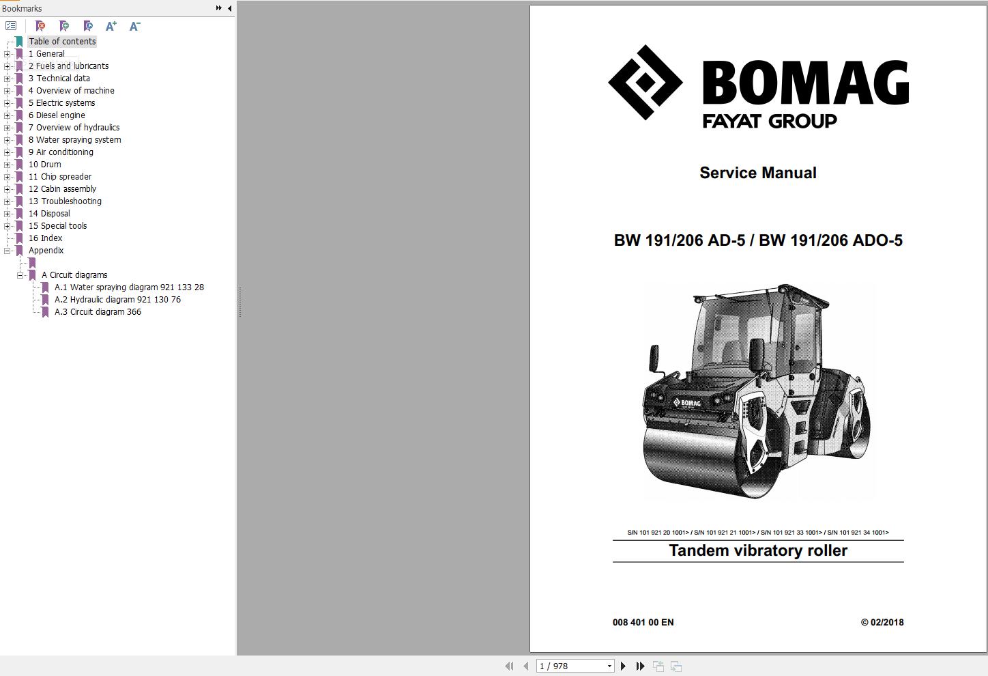Viewport: 988px width, 676px height.
Task: Go to the next page
Action: pyautogui.click(x=623, y=666)
